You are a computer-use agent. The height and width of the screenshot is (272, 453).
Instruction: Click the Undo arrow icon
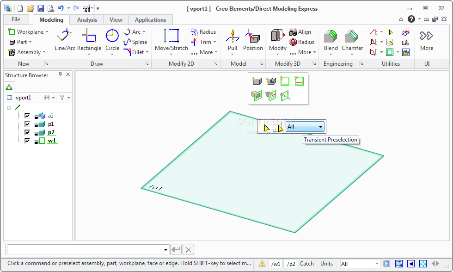(61, 8)
